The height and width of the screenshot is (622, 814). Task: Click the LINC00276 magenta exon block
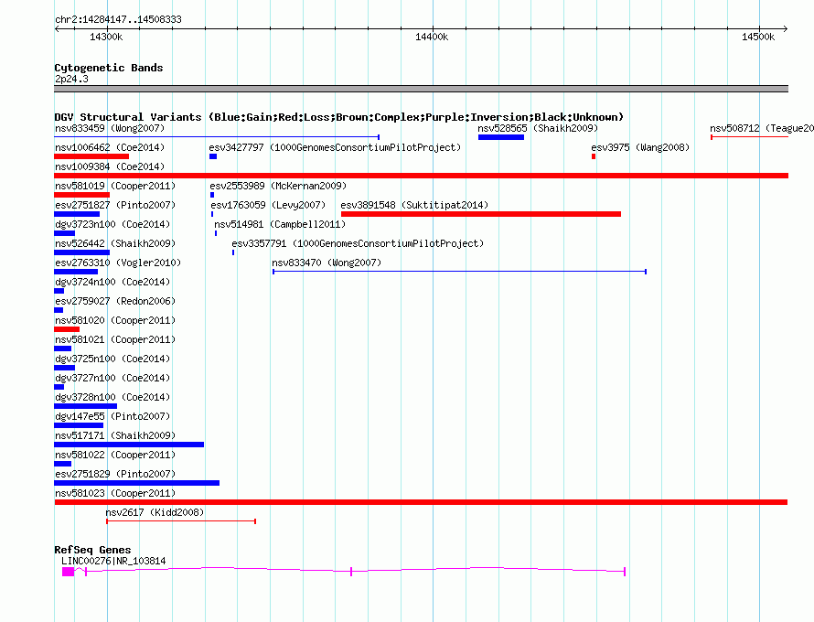(x=68, y=572)
